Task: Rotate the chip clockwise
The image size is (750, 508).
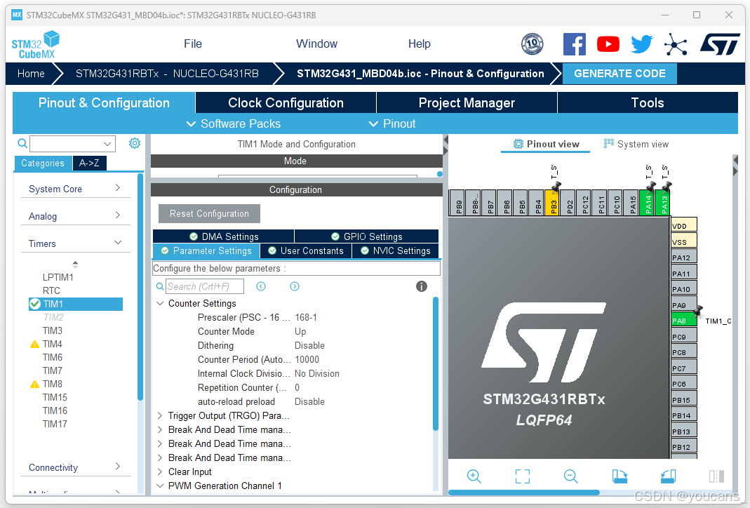Action: click(620, 476)
